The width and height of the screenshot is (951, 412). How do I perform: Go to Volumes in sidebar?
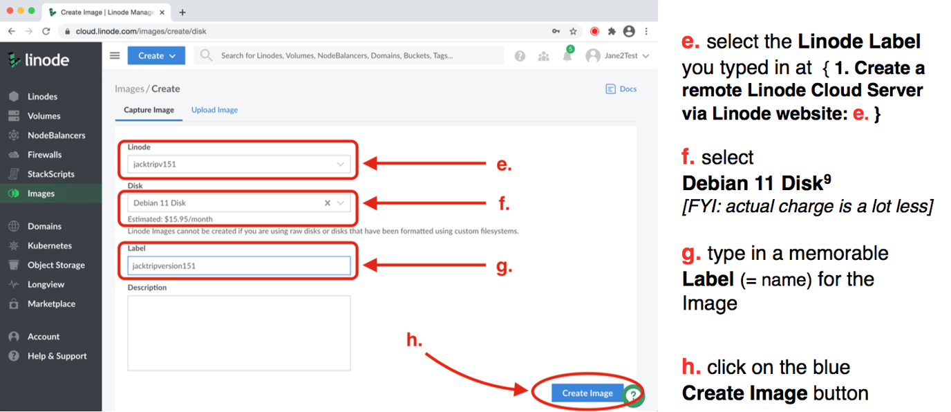[x=44, y=116]
